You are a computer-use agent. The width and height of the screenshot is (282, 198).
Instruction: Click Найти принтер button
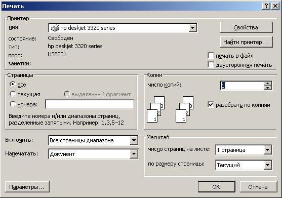click(247, 42)
